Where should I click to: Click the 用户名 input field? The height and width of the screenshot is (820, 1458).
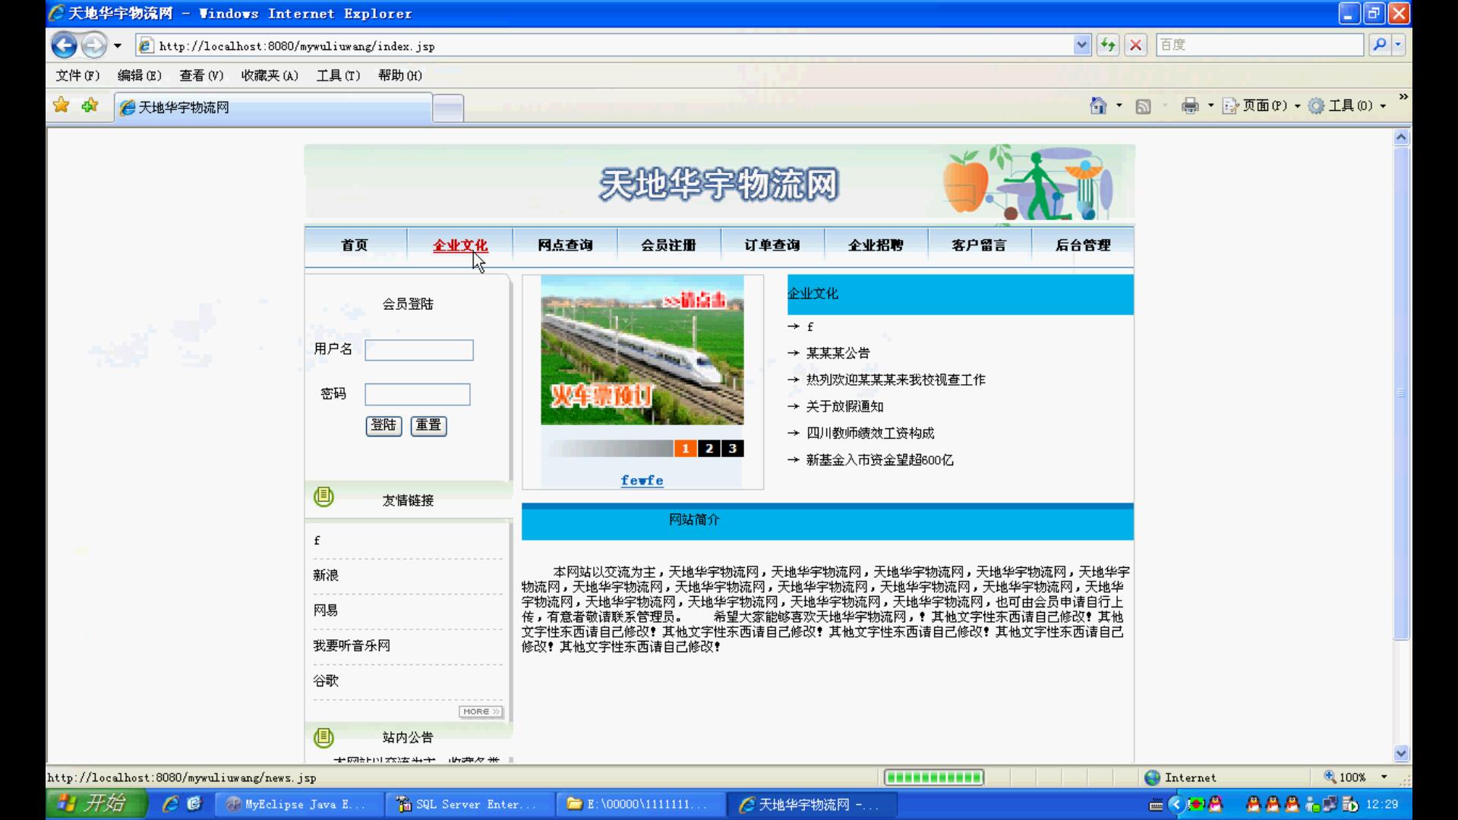(x=419, y=350)
